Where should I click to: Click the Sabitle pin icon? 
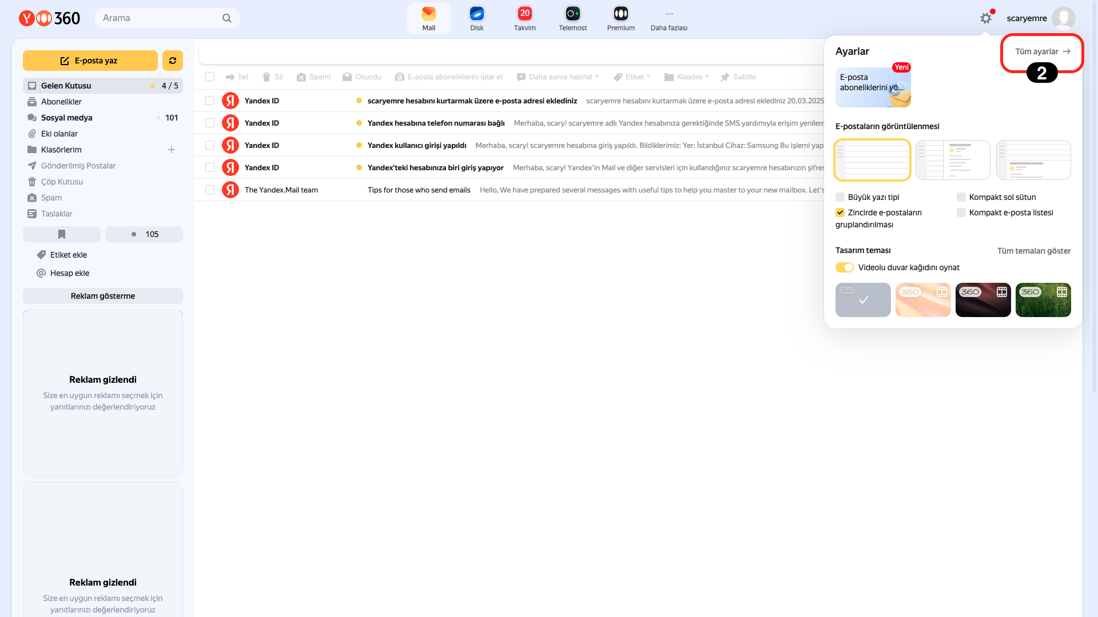point(725,77)
